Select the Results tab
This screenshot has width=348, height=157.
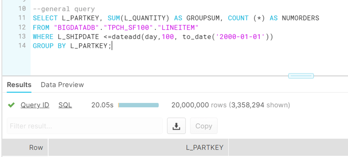(19, 85)
